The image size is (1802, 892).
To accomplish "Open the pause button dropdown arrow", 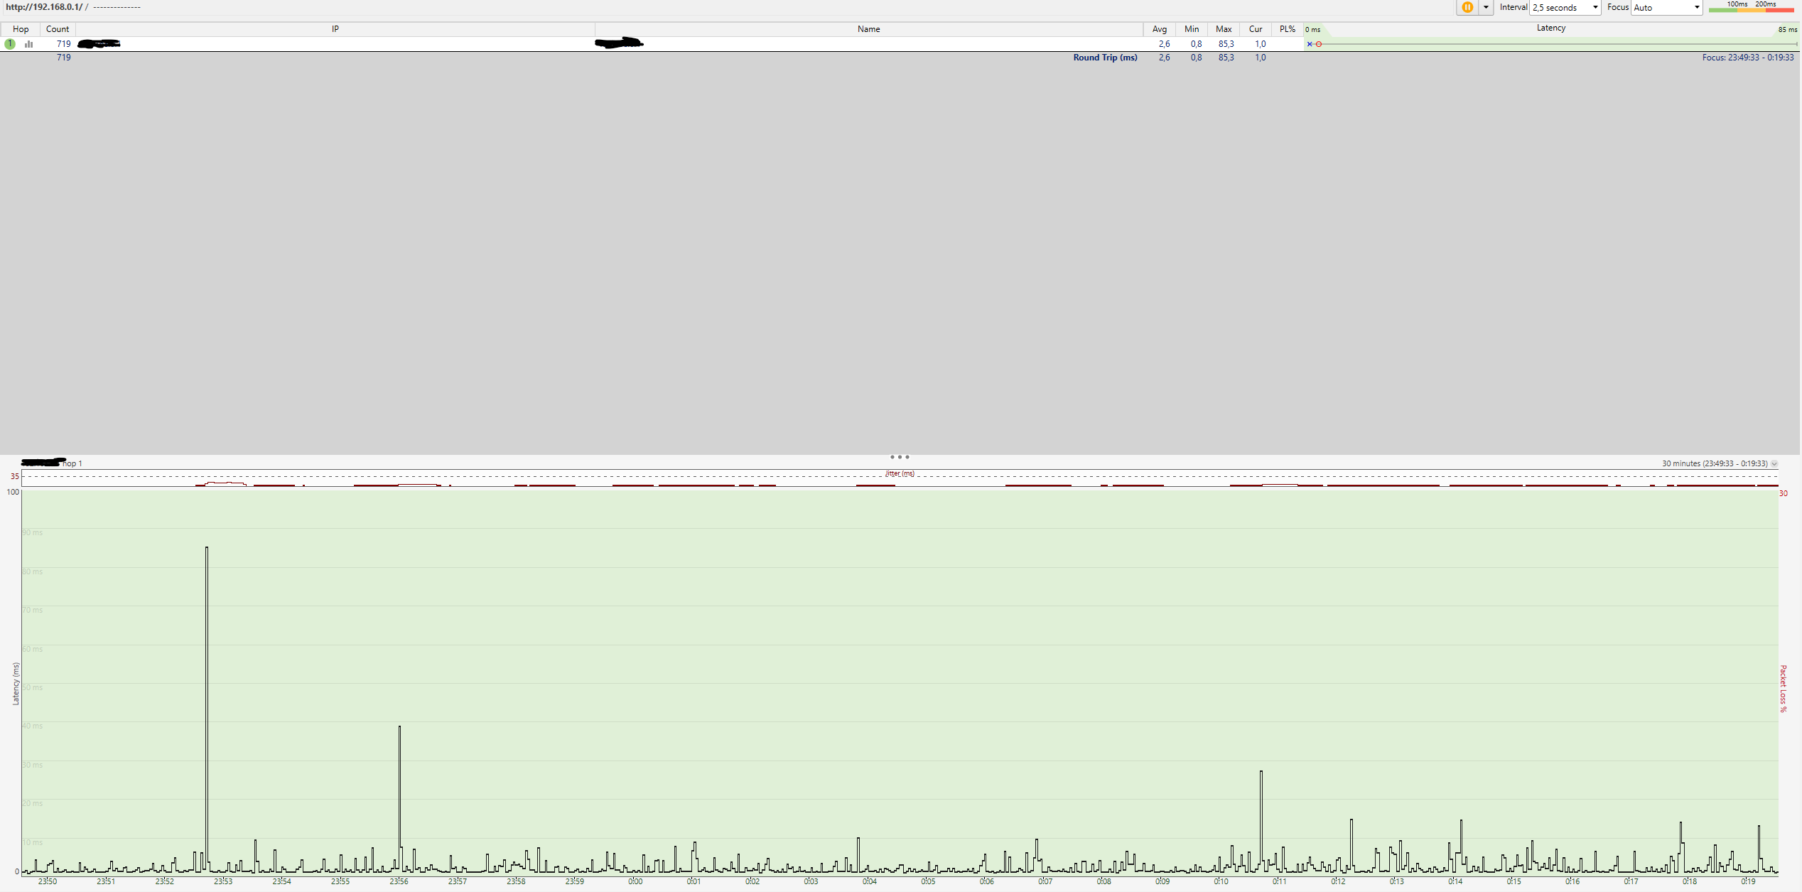I will pyautogui.click(x=1485, y=7).
